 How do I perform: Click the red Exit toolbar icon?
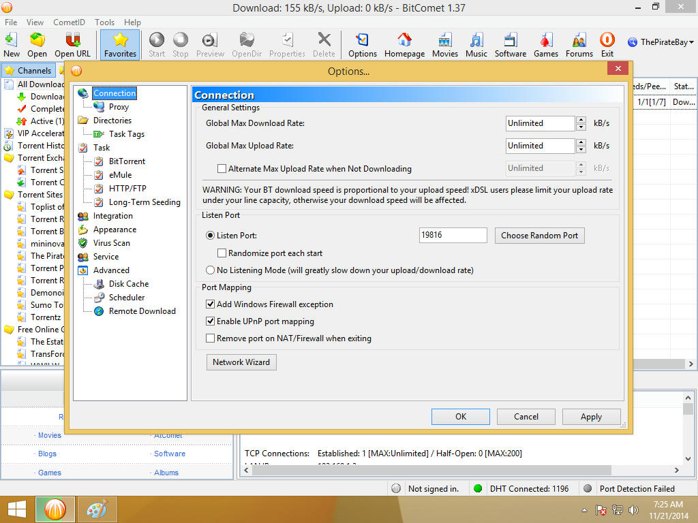pyautogui.click(x=607, y=45)
